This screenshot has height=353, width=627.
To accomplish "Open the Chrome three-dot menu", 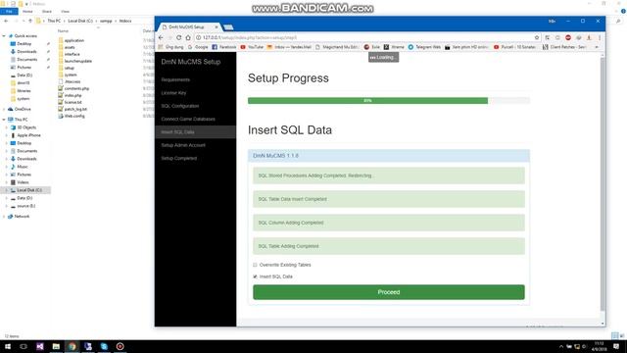I will (600, 37).
